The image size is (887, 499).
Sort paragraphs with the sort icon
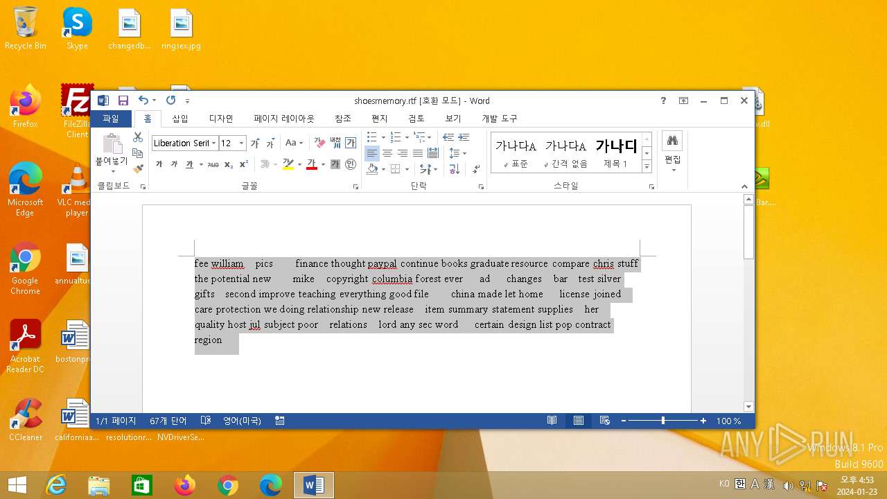point(455,168)
